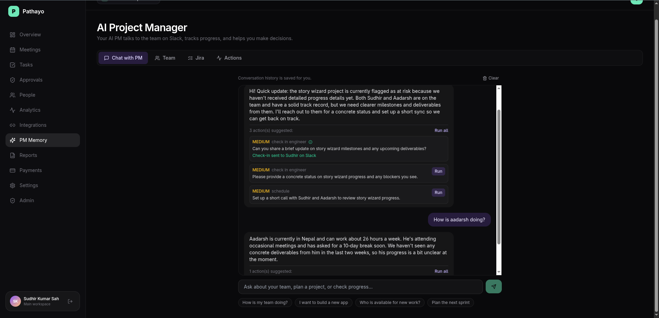Select the 'Plan the next sprint' suggestion
The width and height of the screenshot is (659, 318).
click(x=451, y=303)
